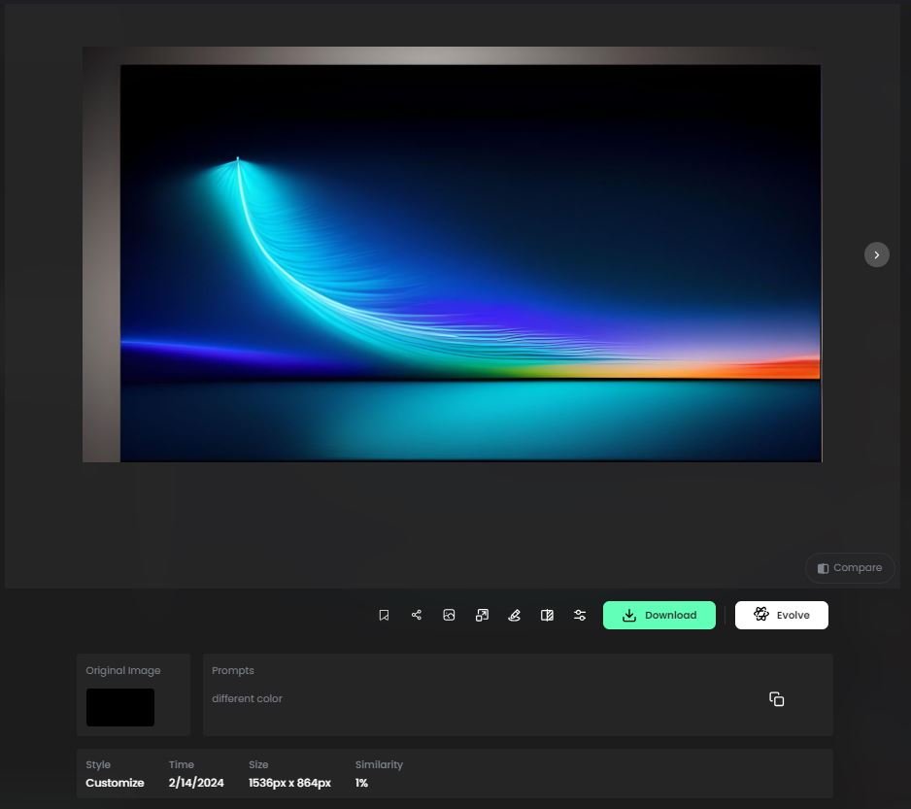Click the generated aurora image preview
The width and height of the screenshot is (911, 809).
[452, 254]
